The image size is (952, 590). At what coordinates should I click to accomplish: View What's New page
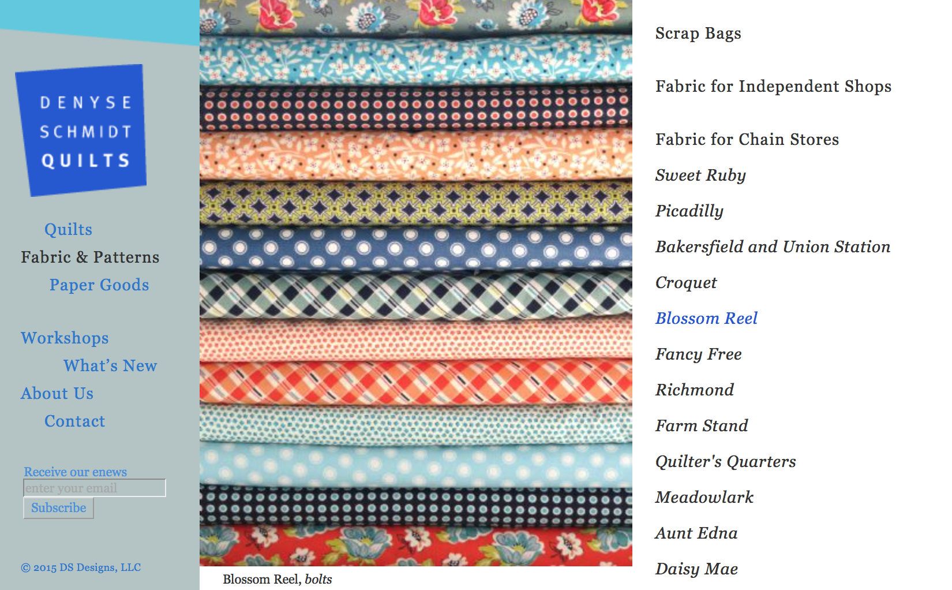[110, 366]
